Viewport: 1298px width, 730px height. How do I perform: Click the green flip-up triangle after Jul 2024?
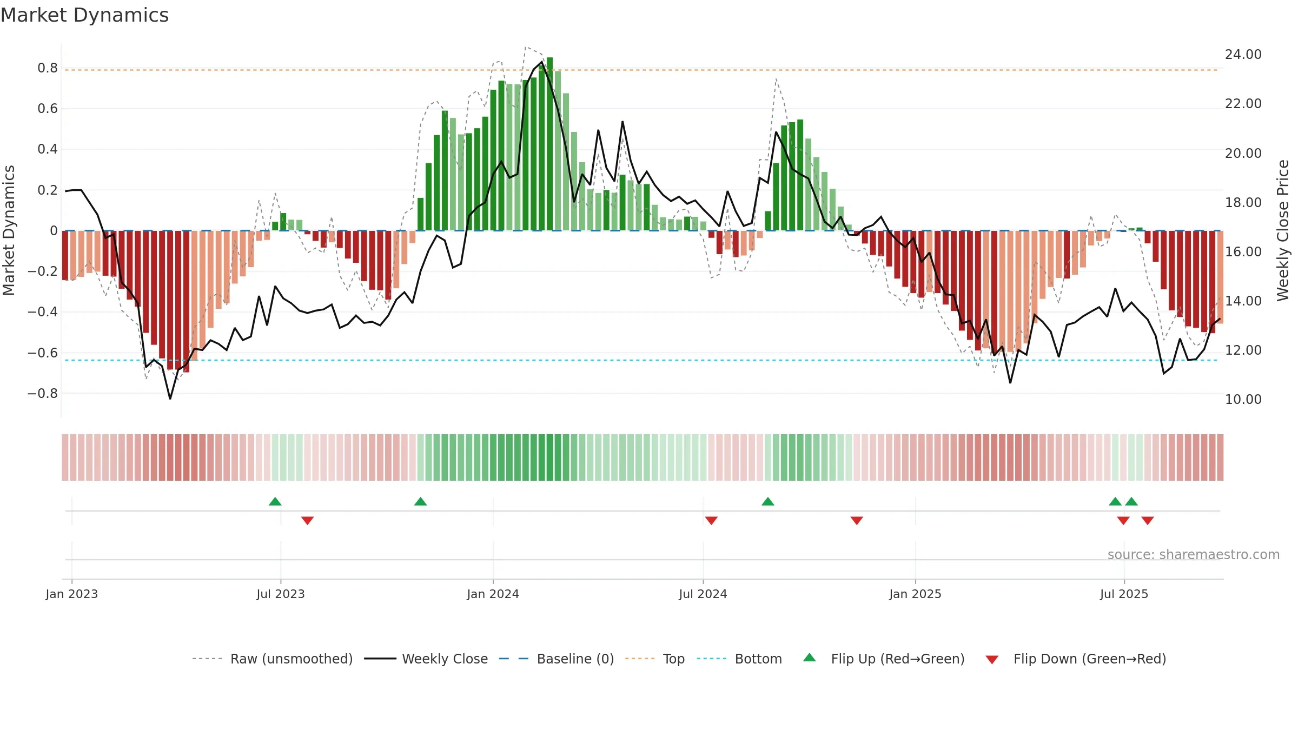click(768, 501)
